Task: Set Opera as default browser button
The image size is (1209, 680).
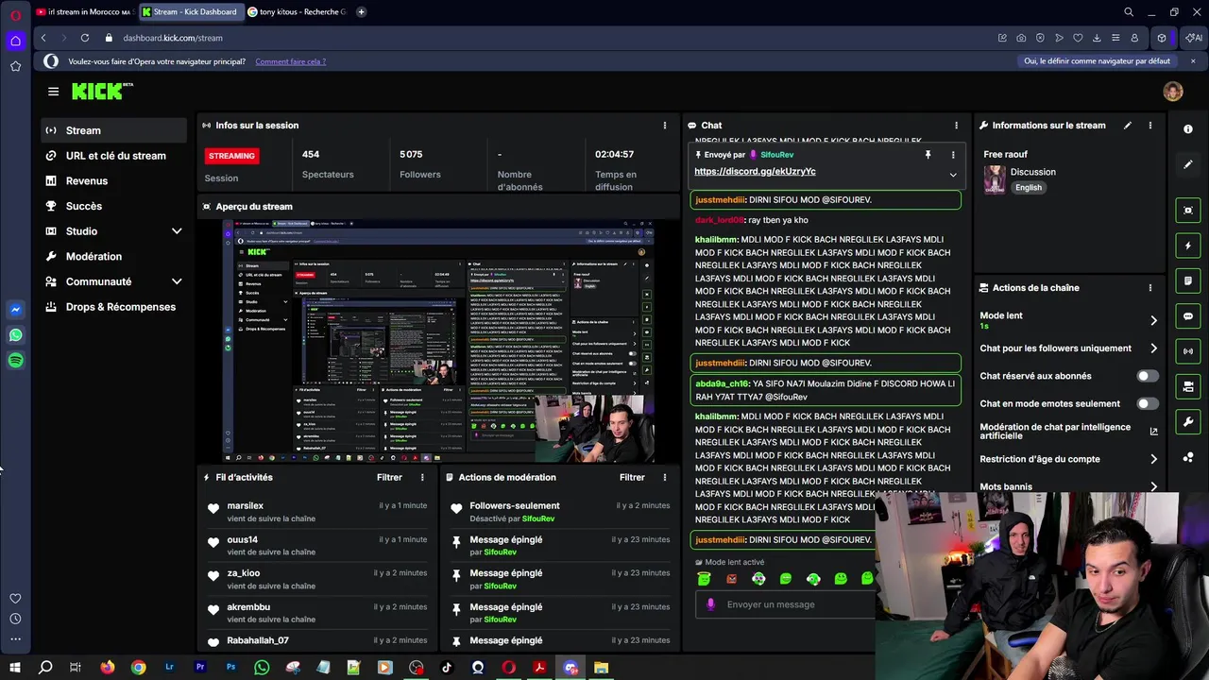Action: tap(1097, 61)
